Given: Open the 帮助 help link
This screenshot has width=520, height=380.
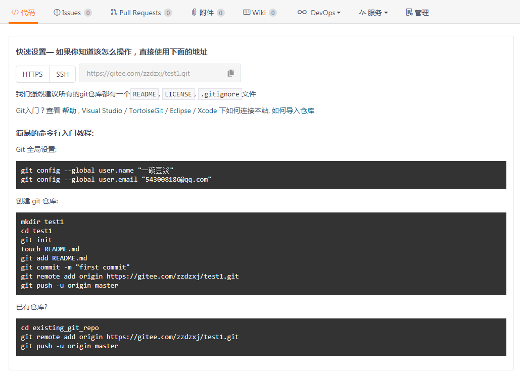Looking at the screenshot, I should point(69,111).
